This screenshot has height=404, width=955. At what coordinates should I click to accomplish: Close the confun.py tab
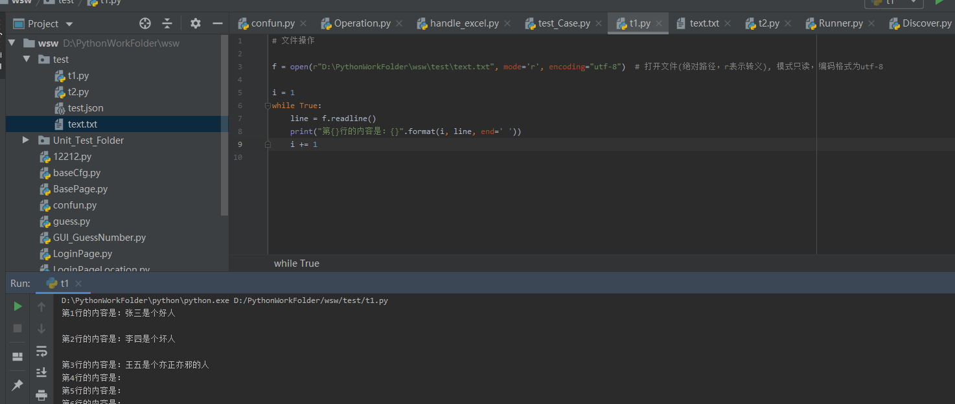[x=304, y=23]
